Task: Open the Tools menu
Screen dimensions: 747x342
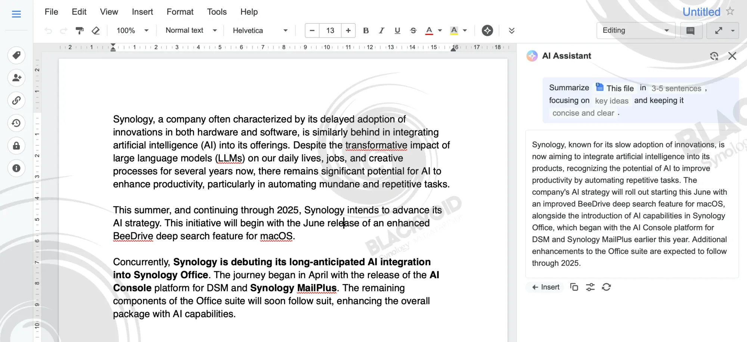Action: click(217, 12)
